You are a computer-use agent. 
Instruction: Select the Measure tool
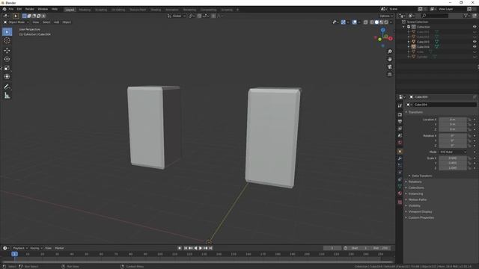pos(7,96)
